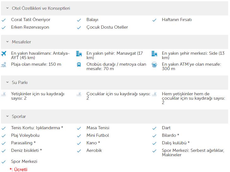Click the airplane icon for nearest airport
Screen dimensions: 230x172
point(3,54)
